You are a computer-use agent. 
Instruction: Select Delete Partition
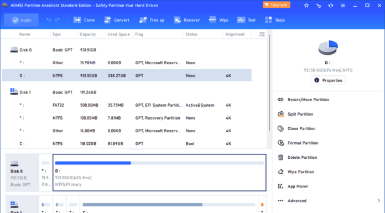tap(302, 158)
